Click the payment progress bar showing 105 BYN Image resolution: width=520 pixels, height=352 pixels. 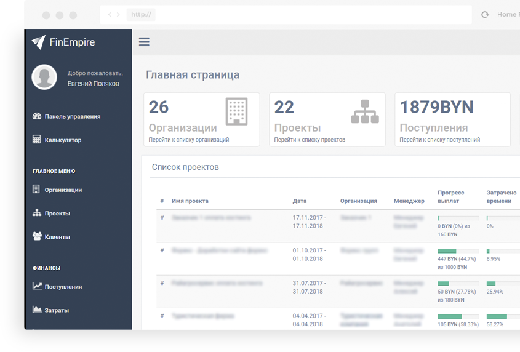click(x=458, y=316)
